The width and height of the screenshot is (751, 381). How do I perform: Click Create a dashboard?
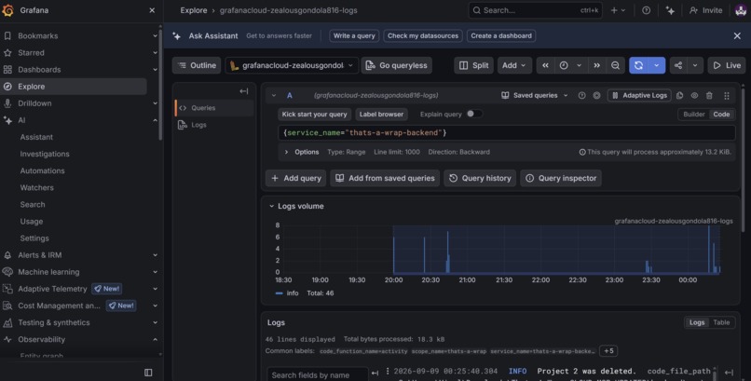click(x=501, y=36)
